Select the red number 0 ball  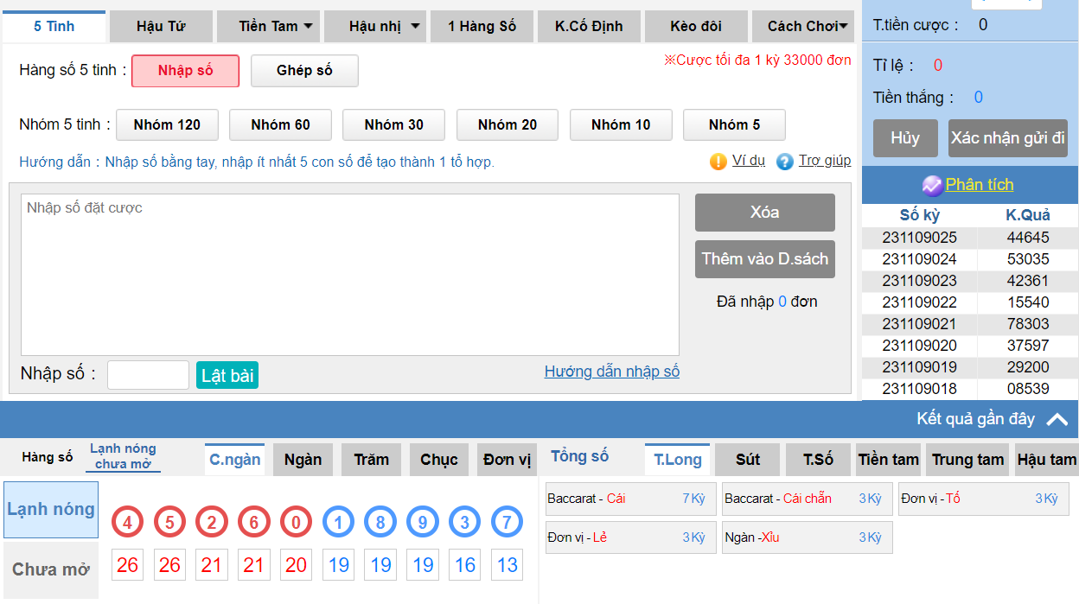[x=296, y=522]
